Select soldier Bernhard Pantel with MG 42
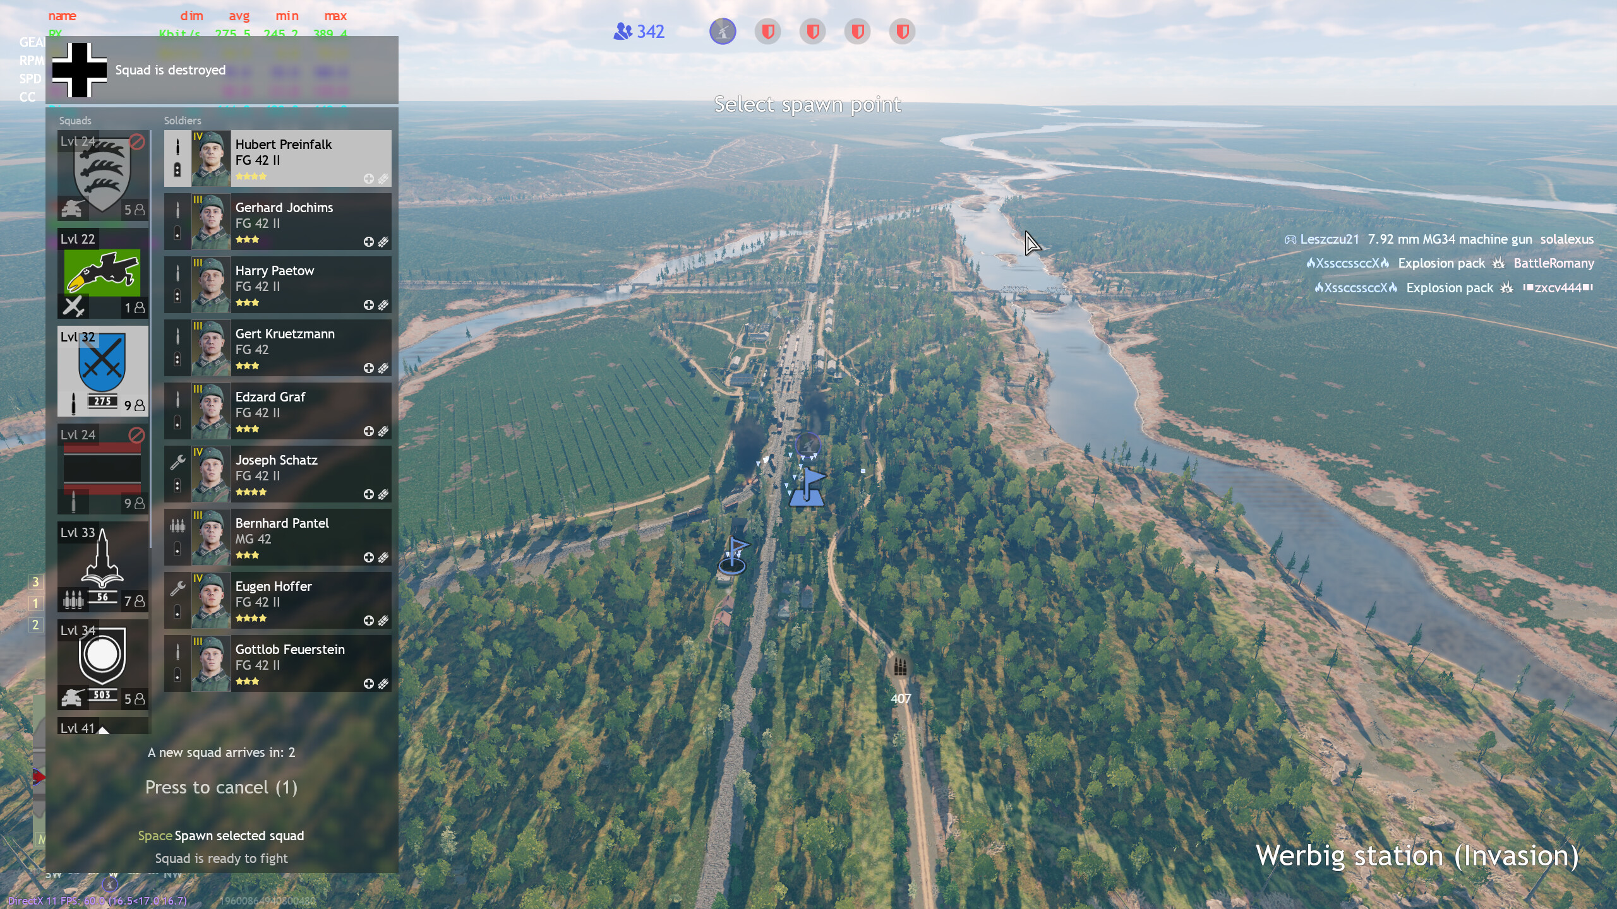The height and width of the screenshot is (909, 1617). (278, 537)
